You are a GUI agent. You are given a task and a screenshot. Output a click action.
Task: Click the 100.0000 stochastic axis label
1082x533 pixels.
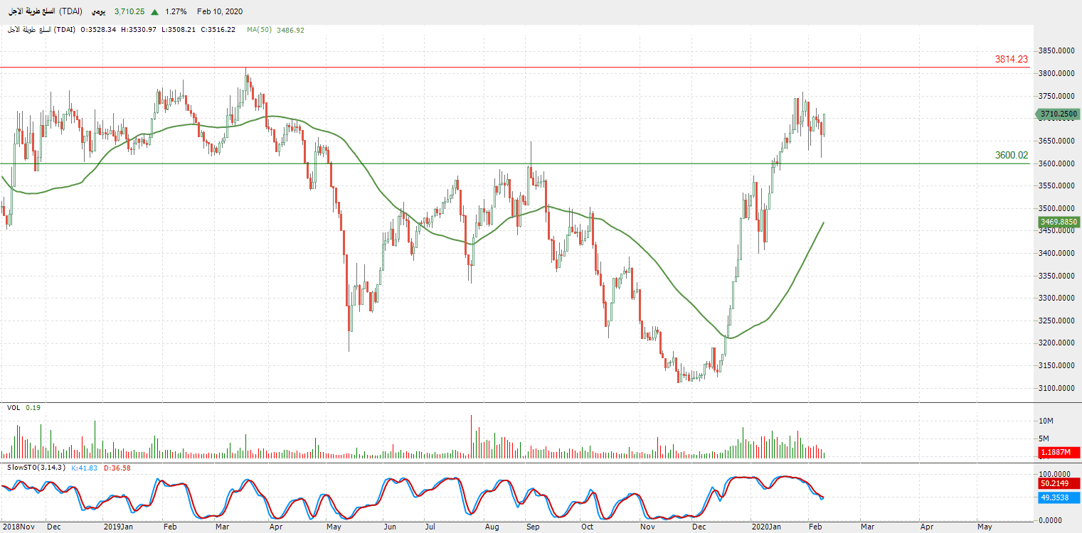(1055, 473)
